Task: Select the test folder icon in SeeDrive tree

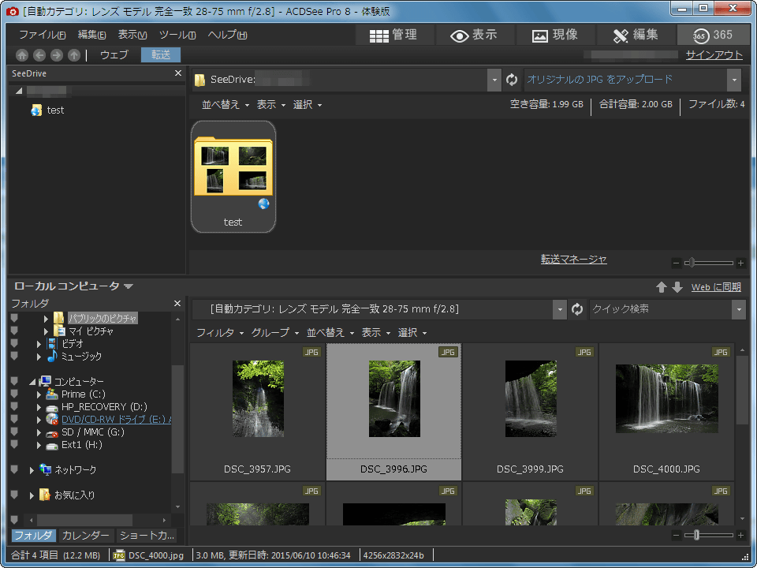Action: coord(36,110)
